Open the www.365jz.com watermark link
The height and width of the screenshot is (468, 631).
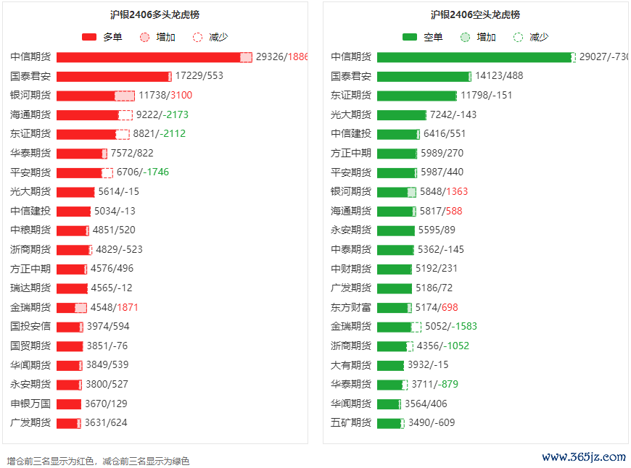584,457
